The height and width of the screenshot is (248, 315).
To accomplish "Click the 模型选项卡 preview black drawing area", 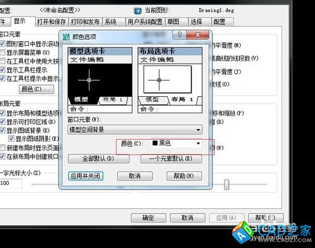I will pyautogui.click(x=100, y=80).
